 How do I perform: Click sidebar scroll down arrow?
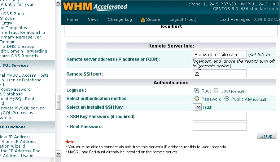[x=58, y=154]
